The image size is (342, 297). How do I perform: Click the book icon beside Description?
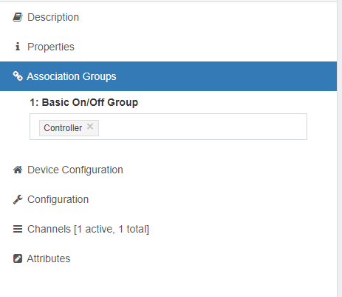click(18, 17)
